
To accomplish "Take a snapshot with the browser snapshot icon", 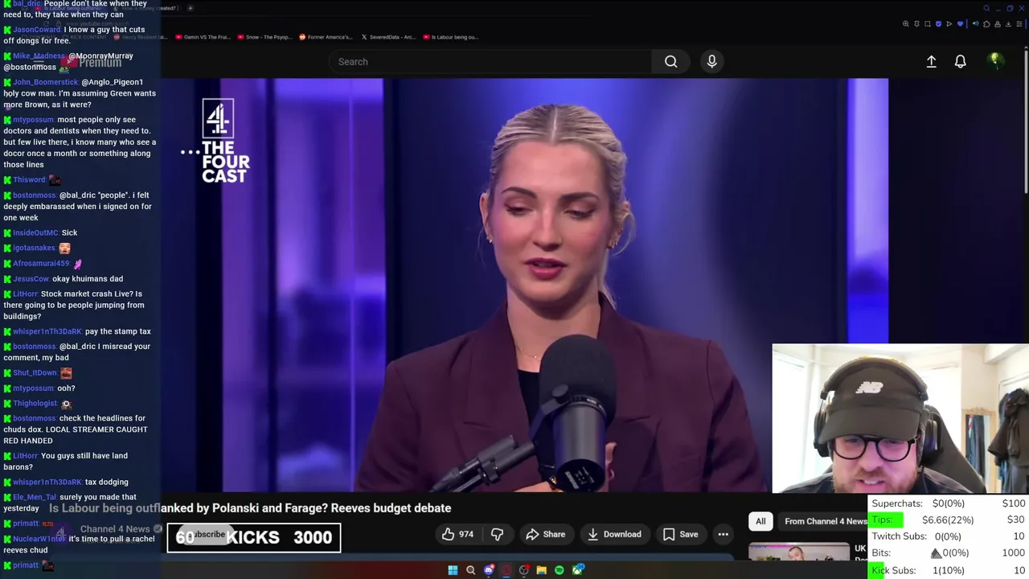I will (928, 24).
